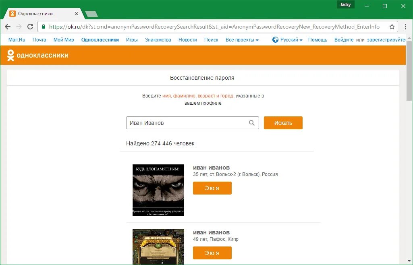Click the Одноклассники logo in orange header
The image size is (413, 265).
point(37,55)
